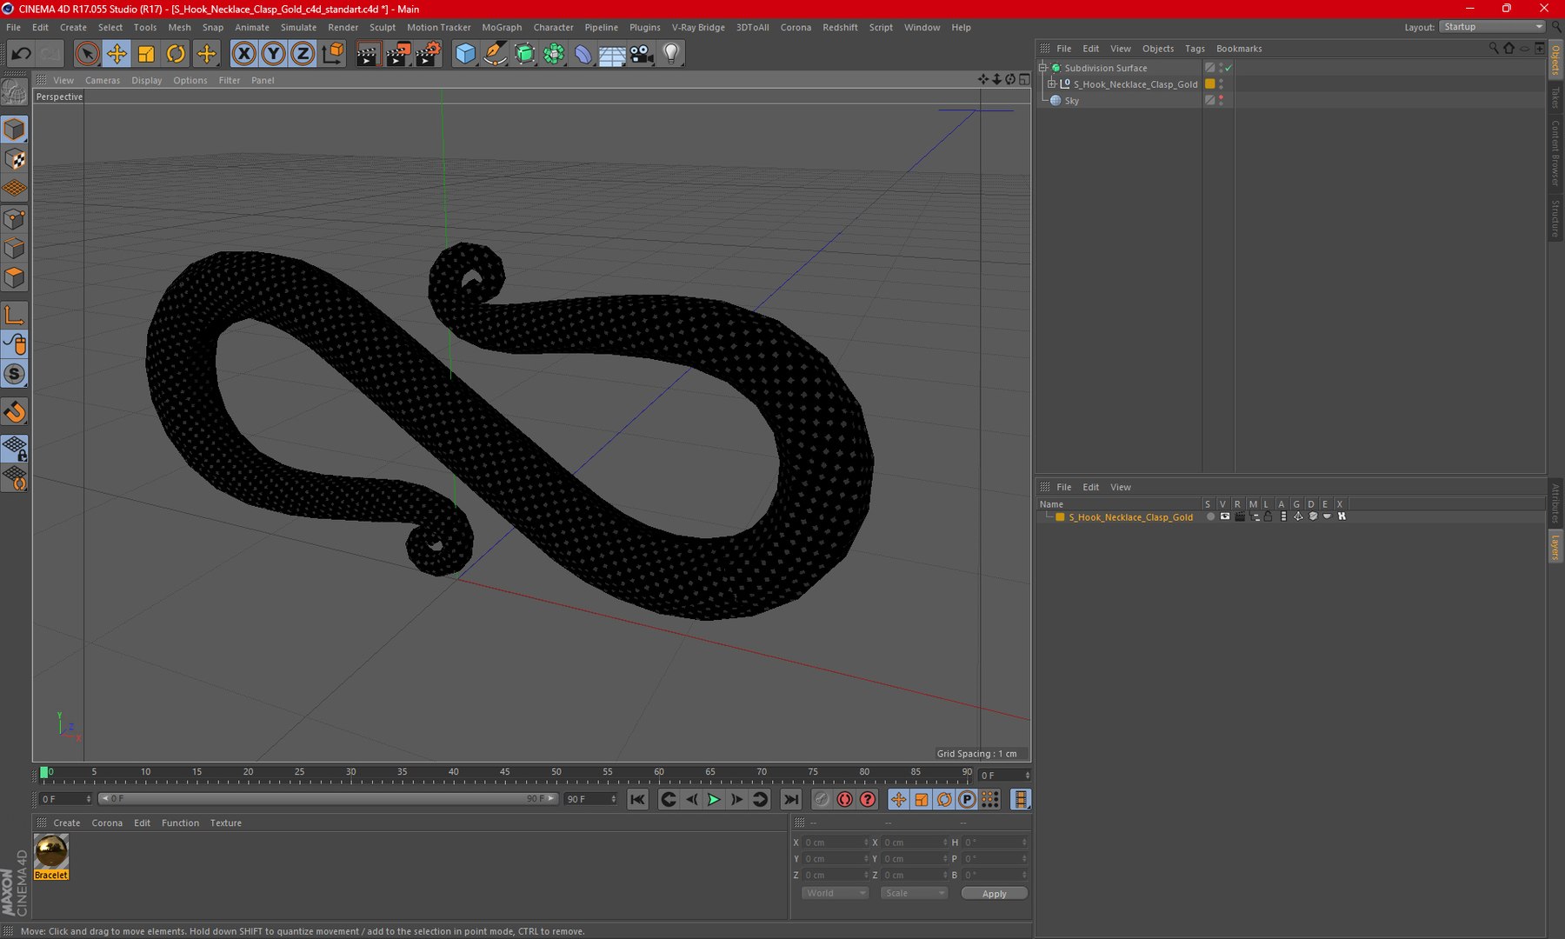The width and height of the screenshot is (1565, 939).
Task: Switch to Texture mode
Action: coord(15,159)
